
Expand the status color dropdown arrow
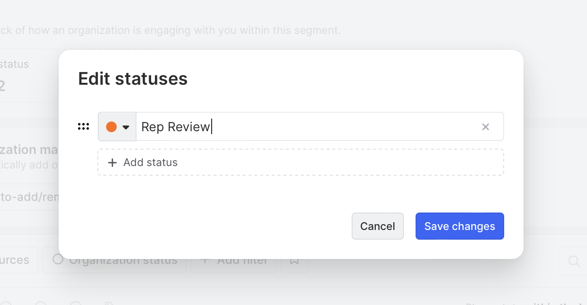126,127
